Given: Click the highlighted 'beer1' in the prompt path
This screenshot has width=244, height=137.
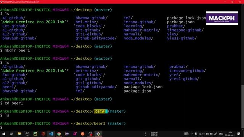Looking at the screenshot, I should pyautogui.click(x=100, y=111).
